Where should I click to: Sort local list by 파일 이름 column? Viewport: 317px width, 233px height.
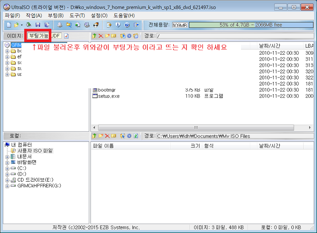131,146
